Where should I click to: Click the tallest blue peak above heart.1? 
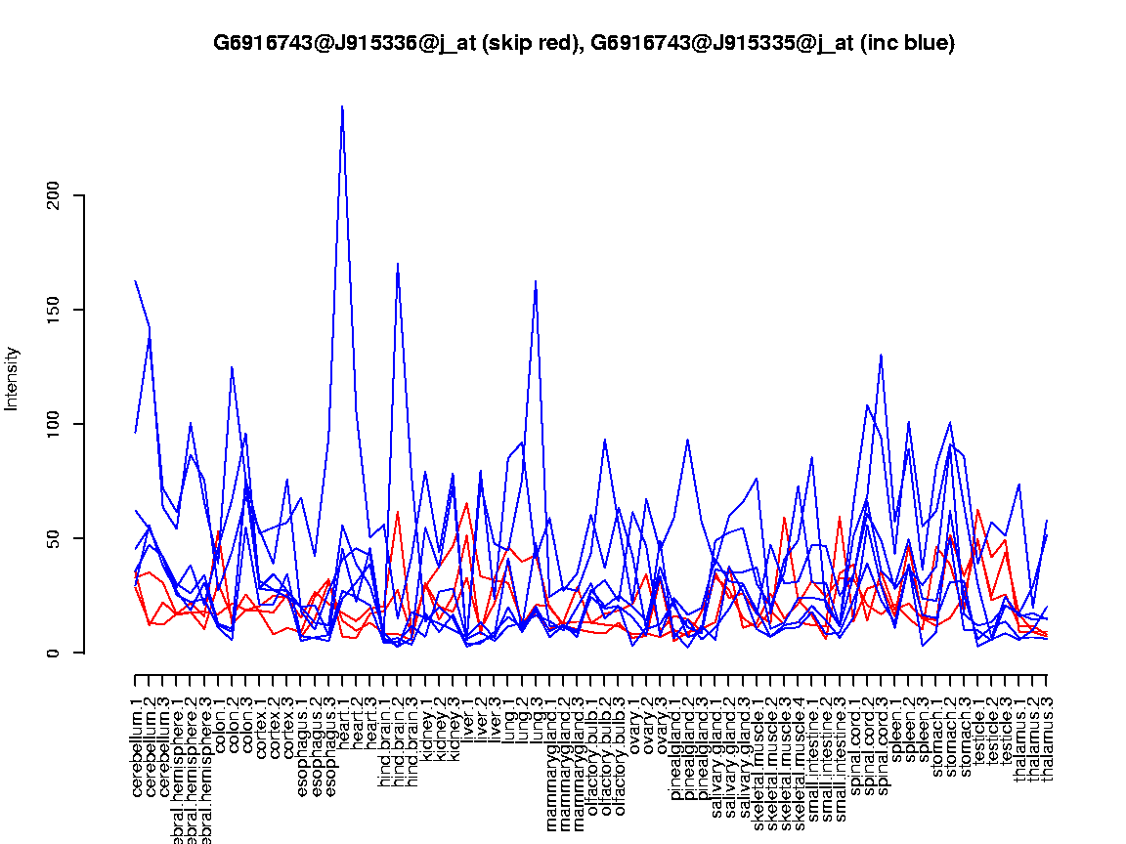tap(342, 105)
